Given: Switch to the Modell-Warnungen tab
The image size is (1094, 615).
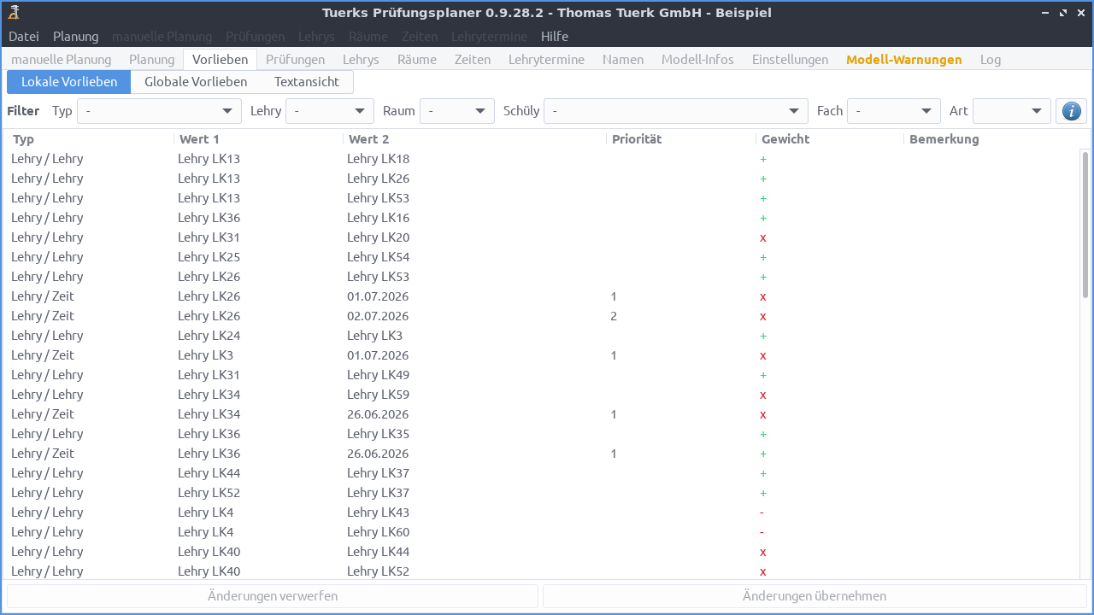Looking at the screenshot, I should point(903,60).
